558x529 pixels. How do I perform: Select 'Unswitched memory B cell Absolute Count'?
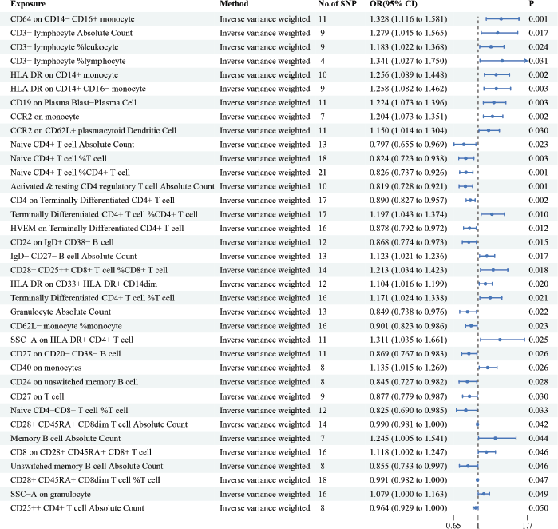pos(86,467)
